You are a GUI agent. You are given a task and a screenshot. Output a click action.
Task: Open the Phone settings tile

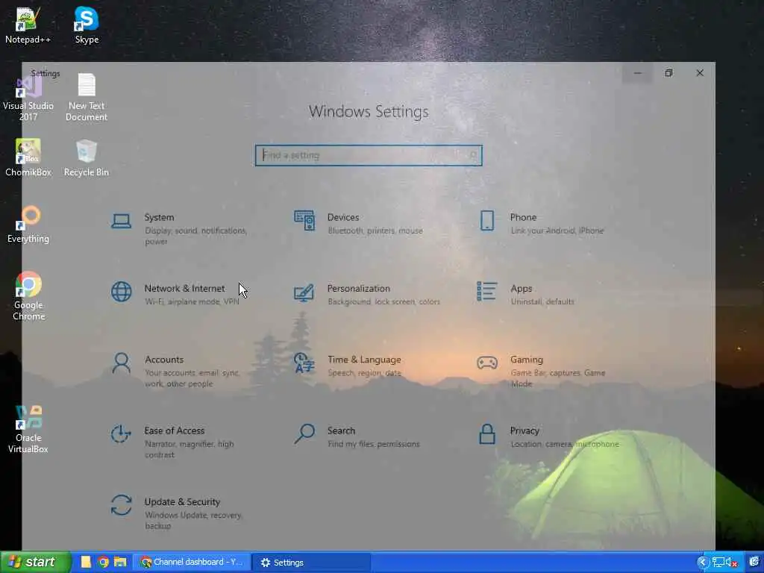coord(542,224)
